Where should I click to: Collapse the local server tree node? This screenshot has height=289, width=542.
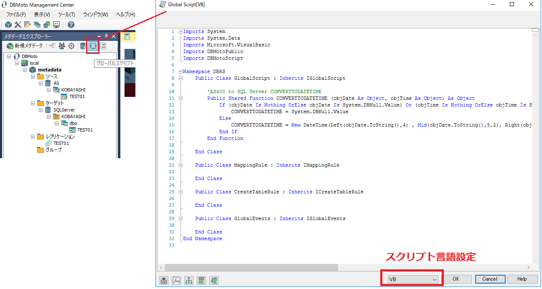(17, 63)
